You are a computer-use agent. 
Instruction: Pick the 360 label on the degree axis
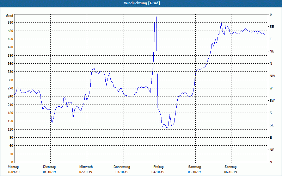(x=11, y=64)
